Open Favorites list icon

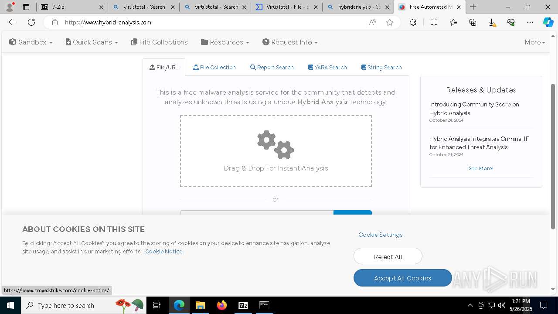[x=453, y=22]
